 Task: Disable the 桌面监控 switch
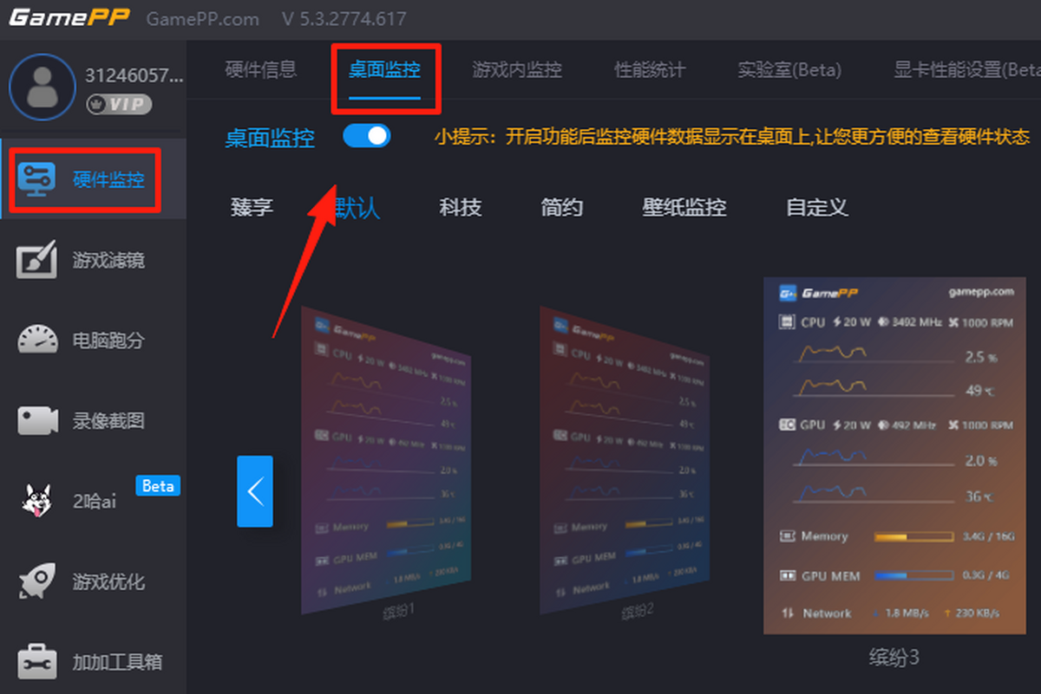pyautogui.click(x=366, y=136)
